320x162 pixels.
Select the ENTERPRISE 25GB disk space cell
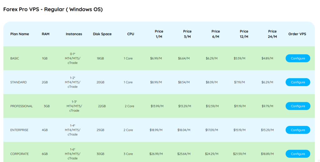pos(100,130)
